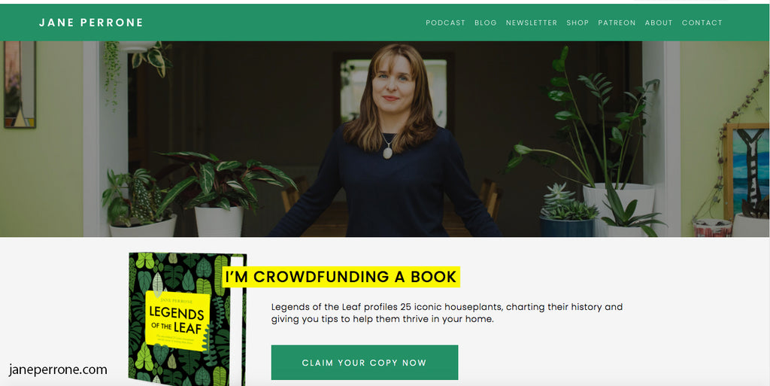
Task: Click the framed tree painting on right wall
Action: [747, 172]
